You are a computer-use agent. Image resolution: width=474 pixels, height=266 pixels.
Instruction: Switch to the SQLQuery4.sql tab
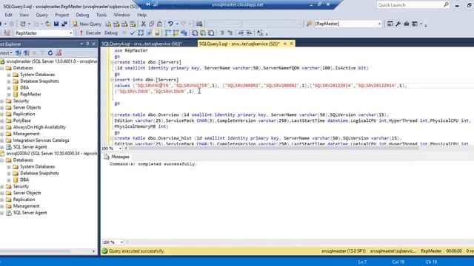(x=141, y=44)
